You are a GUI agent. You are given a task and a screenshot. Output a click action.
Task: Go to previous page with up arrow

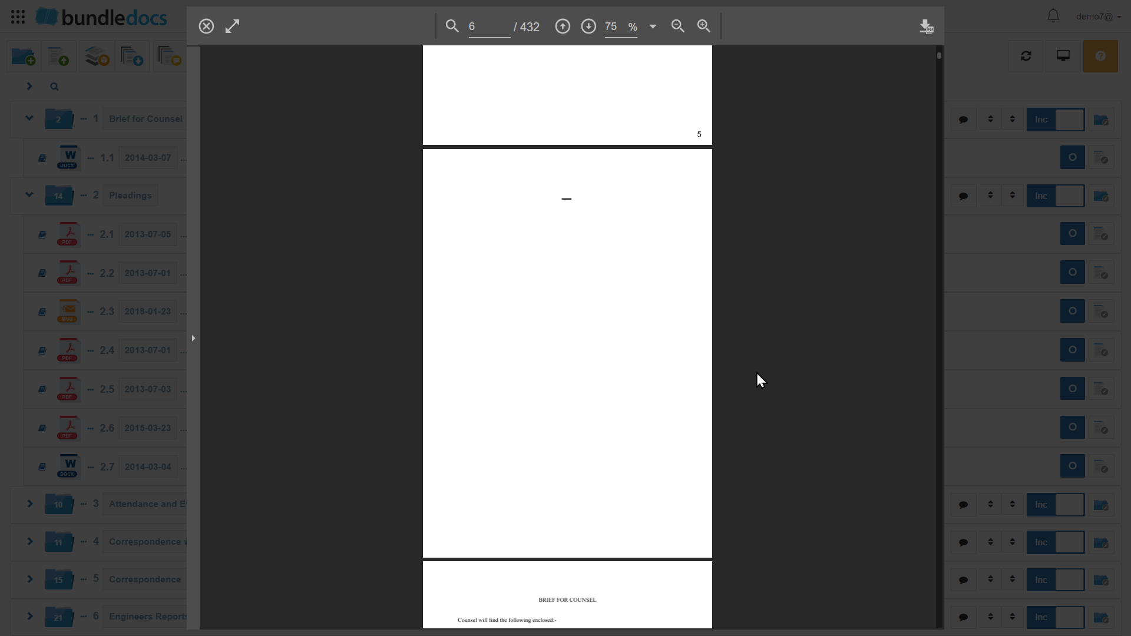click(563, 26)
